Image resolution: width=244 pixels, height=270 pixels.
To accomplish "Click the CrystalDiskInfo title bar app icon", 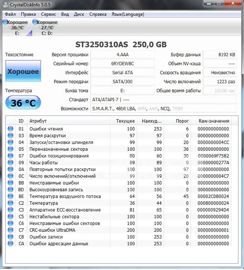I will click(x=5, y=4).
